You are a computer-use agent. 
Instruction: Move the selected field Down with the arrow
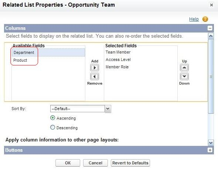tap(184, 76)
